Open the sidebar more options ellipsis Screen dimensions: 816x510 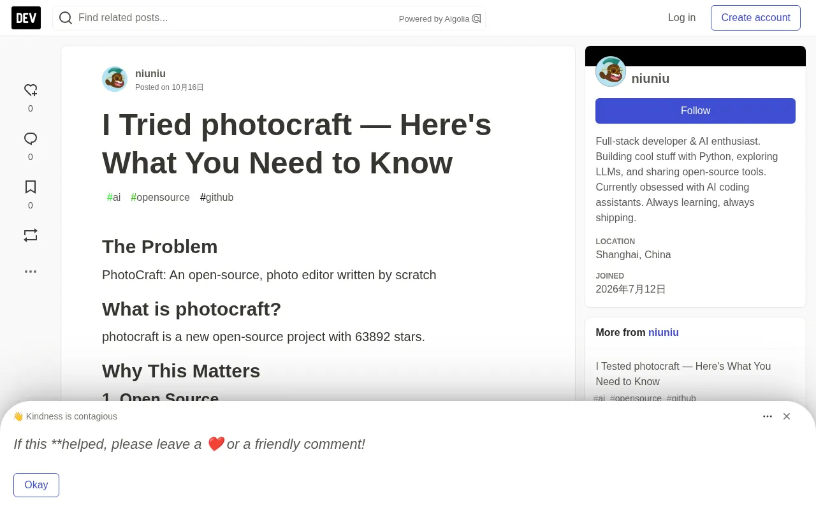(x=31, y=271)
